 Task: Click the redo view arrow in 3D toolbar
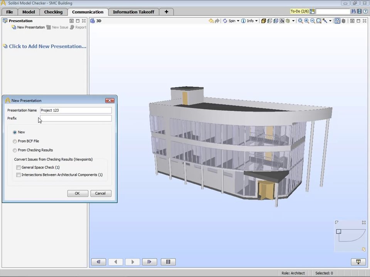tap(217, 21)
